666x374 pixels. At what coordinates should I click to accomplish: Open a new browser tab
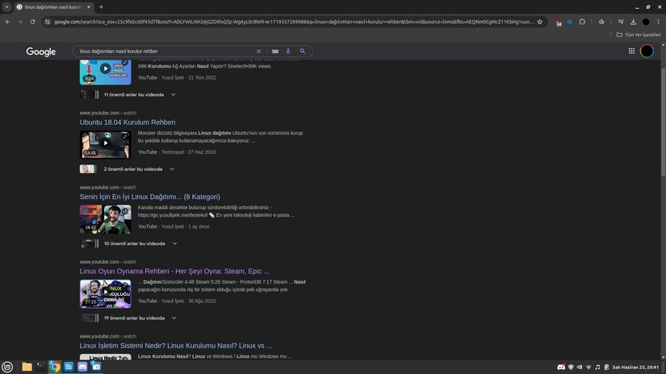click(x=101, y=6)
